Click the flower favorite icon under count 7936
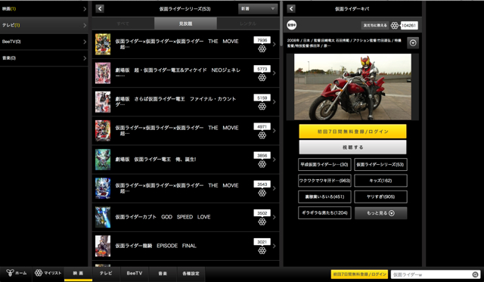This screenshot has height=282, width=484. pos(262,48)
